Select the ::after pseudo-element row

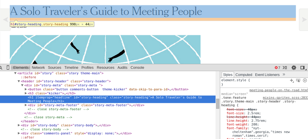coord(28,137)
